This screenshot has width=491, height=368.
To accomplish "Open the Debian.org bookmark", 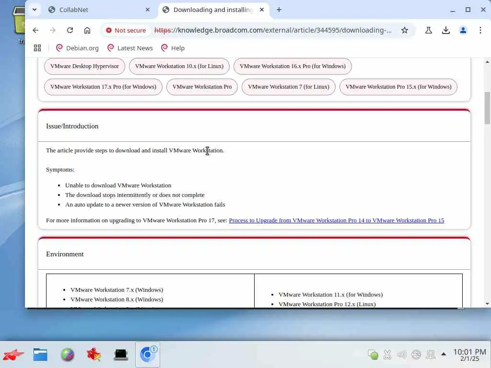I will coord(77,48).
